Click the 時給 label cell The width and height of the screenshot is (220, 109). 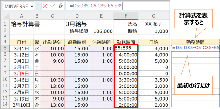pos(126,31)
